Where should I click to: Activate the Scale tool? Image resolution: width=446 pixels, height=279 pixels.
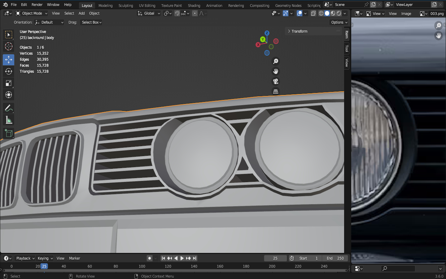(x=8, y=83)
